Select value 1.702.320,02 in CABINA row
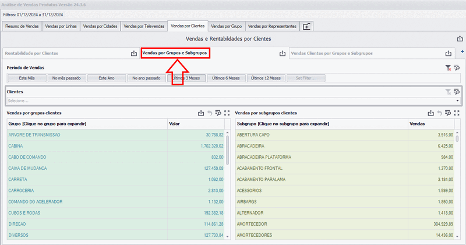Image resolution: width=466 pixels, height=245 pixels. tap(212, 146)
